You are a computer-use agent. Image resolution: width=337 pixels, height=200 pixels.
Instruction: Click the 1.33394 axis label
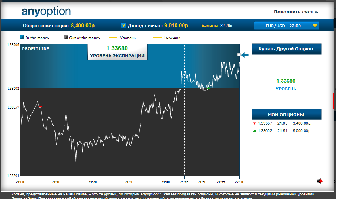point(13,176)
